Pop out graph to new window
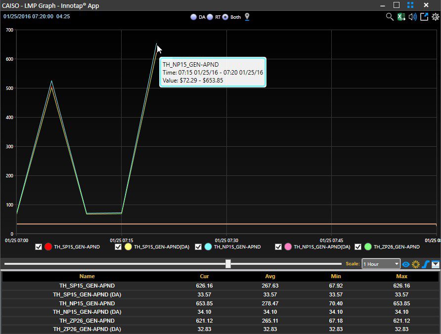Screen dimensions: 441x334 click(x=424, y=17)
